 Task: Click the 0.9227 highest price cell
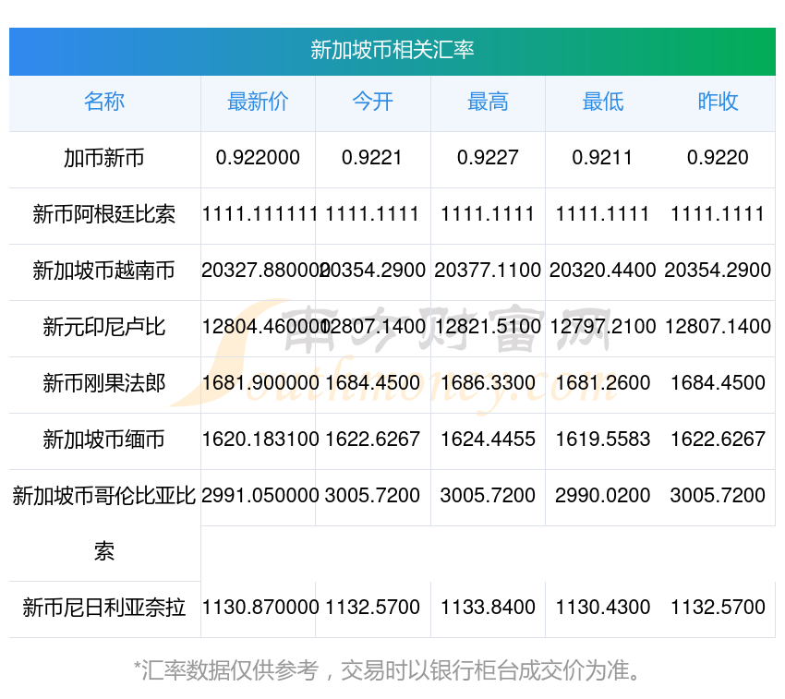pos(488,158)
